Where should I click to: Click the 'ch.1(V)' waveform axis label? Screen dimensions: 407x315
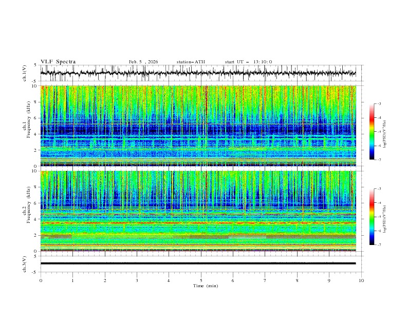[x=25, y=73]
